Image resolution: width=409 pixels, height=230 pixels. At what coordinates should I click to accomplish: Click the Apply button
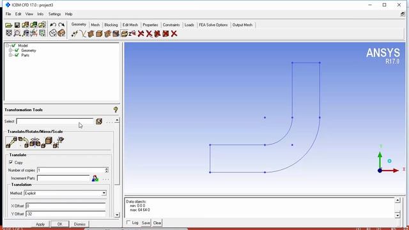point(40,224)
